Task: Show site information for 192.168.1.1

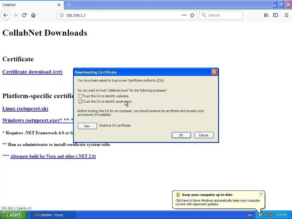Action: (62, 15)
